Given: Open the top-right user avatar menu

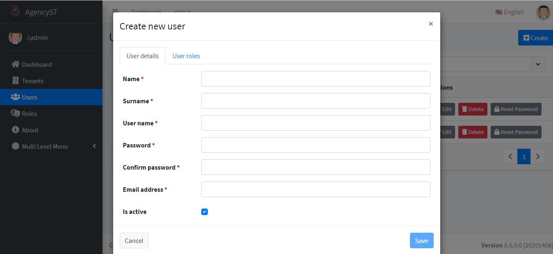Looking at the screenshot, I should (x=544, y=12).
